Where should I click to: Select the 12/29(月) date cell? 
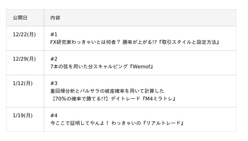point(24,59)
